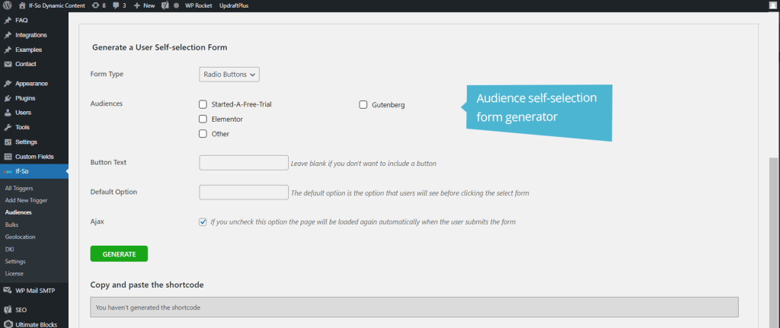Click the shortcode output box
The height and width of the screenshot is (328, 780).
coord(414,307)
